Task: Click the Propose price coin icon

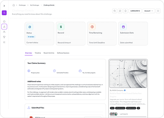Action: tap(29, 71)
